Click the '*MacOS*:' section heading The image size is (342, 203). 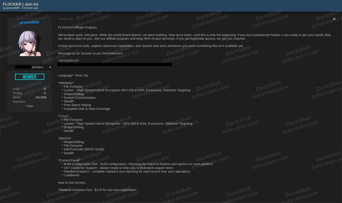coord(65,138)
